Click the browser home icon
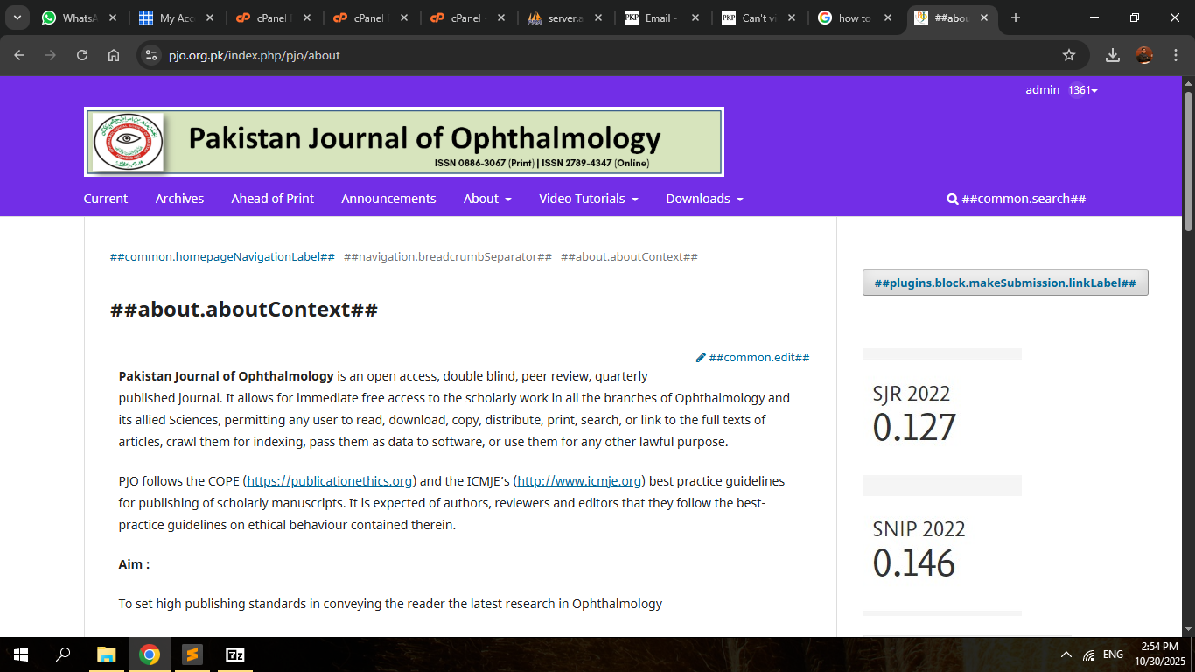 pyautogui.click(x=114, y=55)
